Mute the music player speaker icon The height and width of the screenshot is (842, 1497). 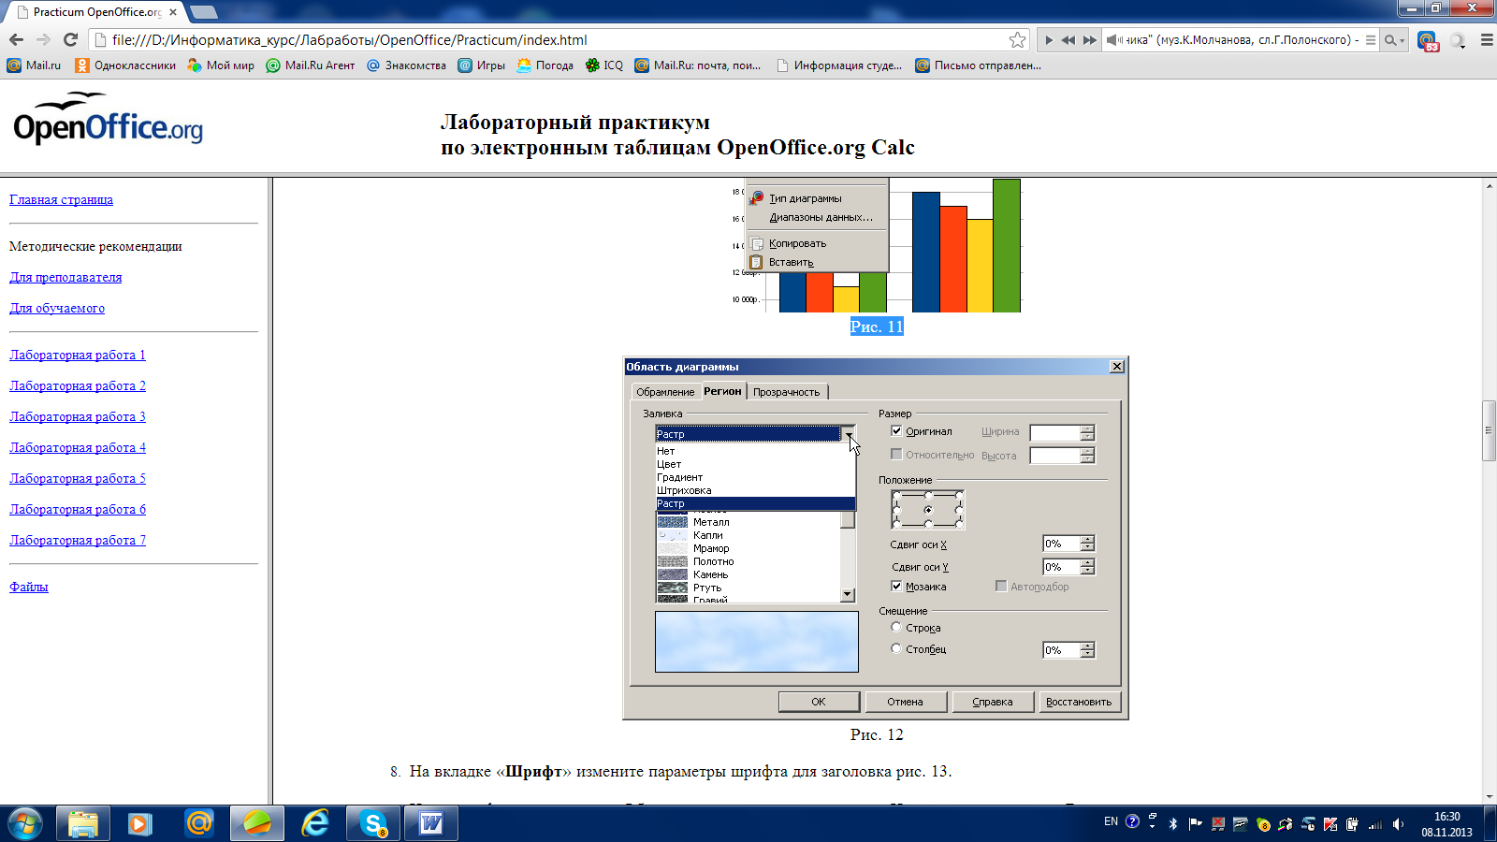[x=1112, y=40]
